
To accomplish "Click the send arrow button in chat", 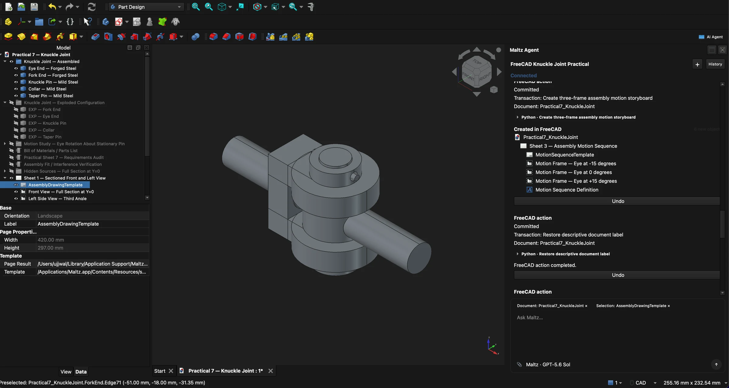I will (716, 364).
